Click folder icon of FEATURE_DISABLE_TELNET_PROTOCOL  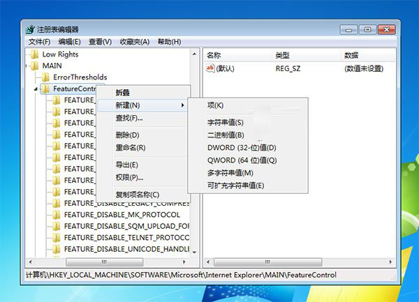pos(56,238)
